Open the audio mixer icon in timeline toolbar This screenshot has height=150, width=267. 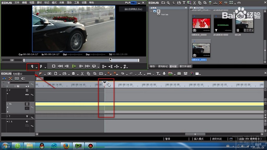pyautogui.click(x=185, y=74)
